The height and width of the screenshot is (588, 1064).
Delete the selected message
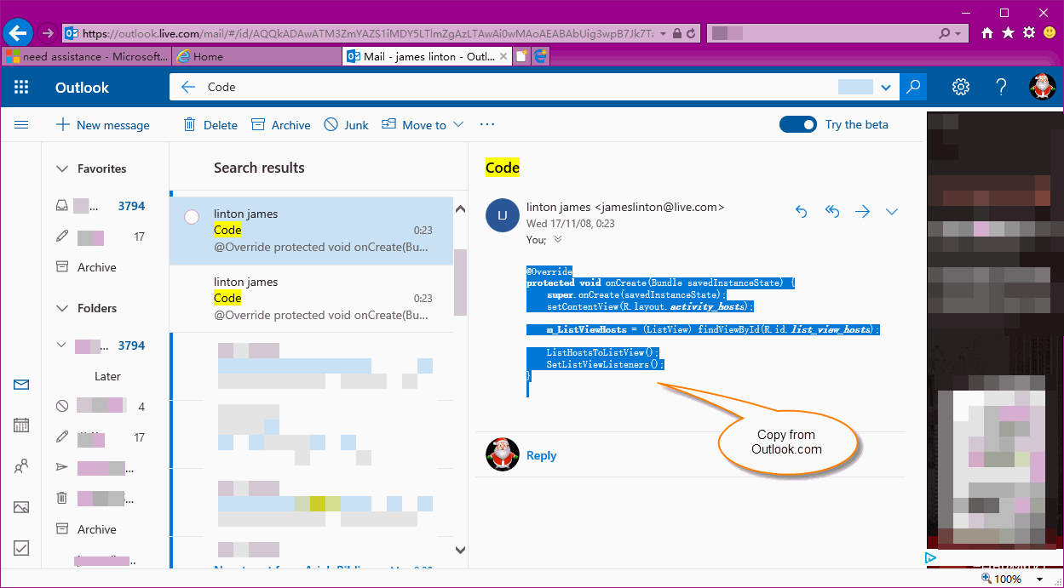click(x=210, y=125)
